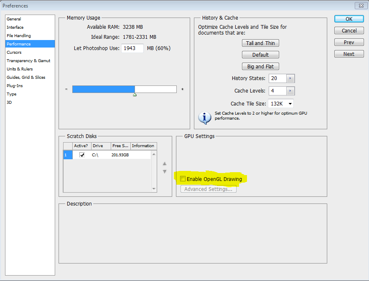The width and height of the screenshot is (369, 281).
Task: Click the empty part of the memory slider bar
Action: 155,89
